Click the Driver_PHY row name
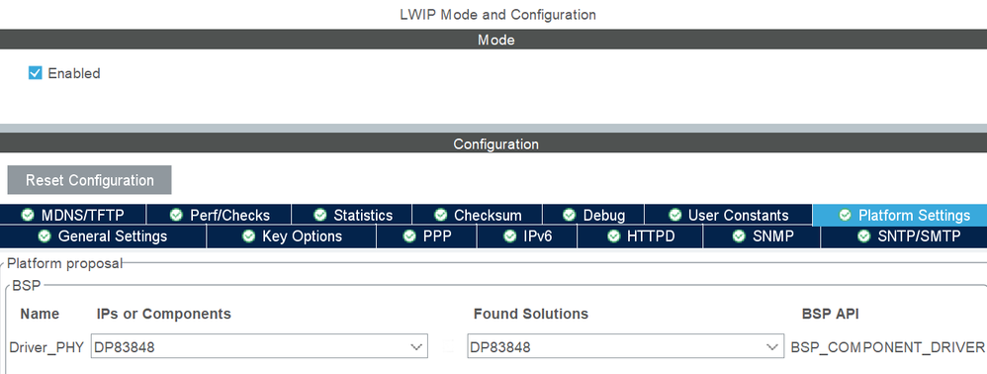The height and width of the screenshot is (374, 987). [46, 347]
